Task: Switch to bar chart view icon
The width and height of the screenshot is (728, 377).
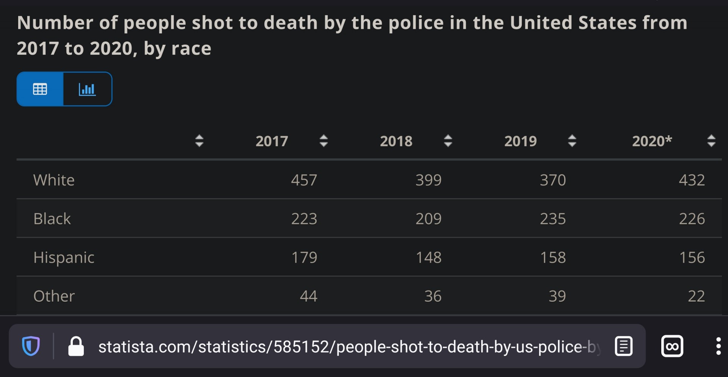Action: tap(87, 89)
